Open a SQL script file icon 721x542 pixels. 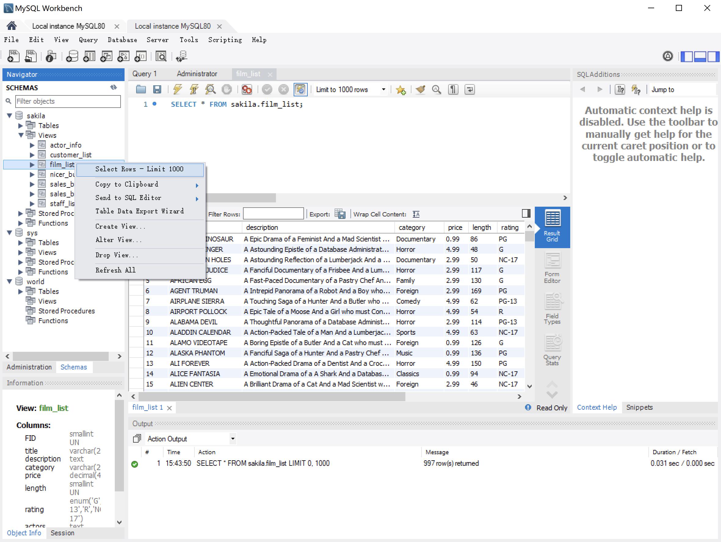click(x=31, y=56)
